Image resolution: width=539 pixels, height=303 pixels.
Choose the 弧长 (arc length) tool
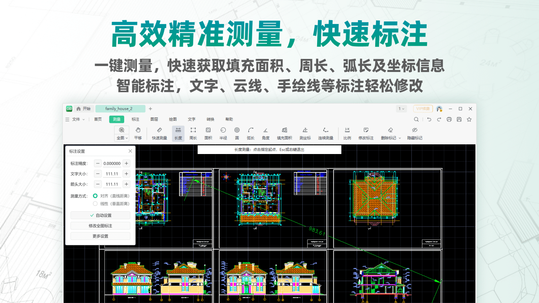pyautogui.click(x=250, y=133)
